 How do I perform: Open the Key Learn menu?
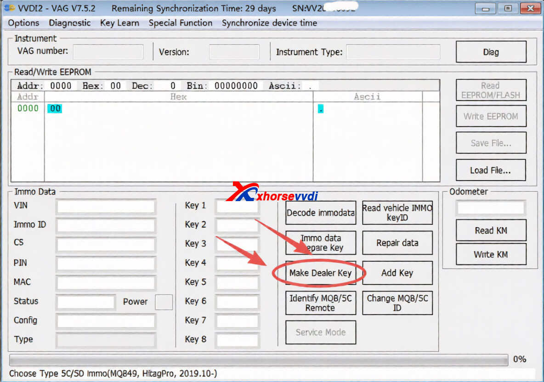[x=119, y=23]
